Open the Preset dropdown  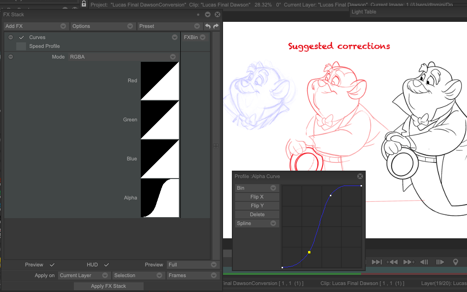tap(169, 26)
